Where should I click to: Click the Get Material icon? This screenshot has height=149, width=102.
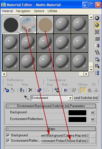point(7,90)
